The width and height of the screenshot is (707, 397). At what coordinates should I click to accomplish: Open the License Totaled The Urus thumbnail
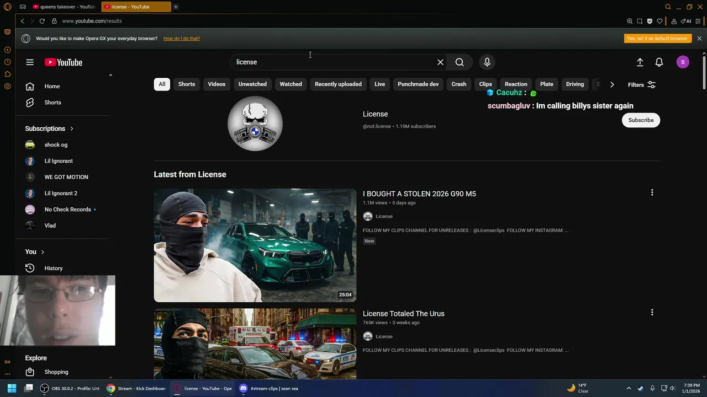pos(255,344)
